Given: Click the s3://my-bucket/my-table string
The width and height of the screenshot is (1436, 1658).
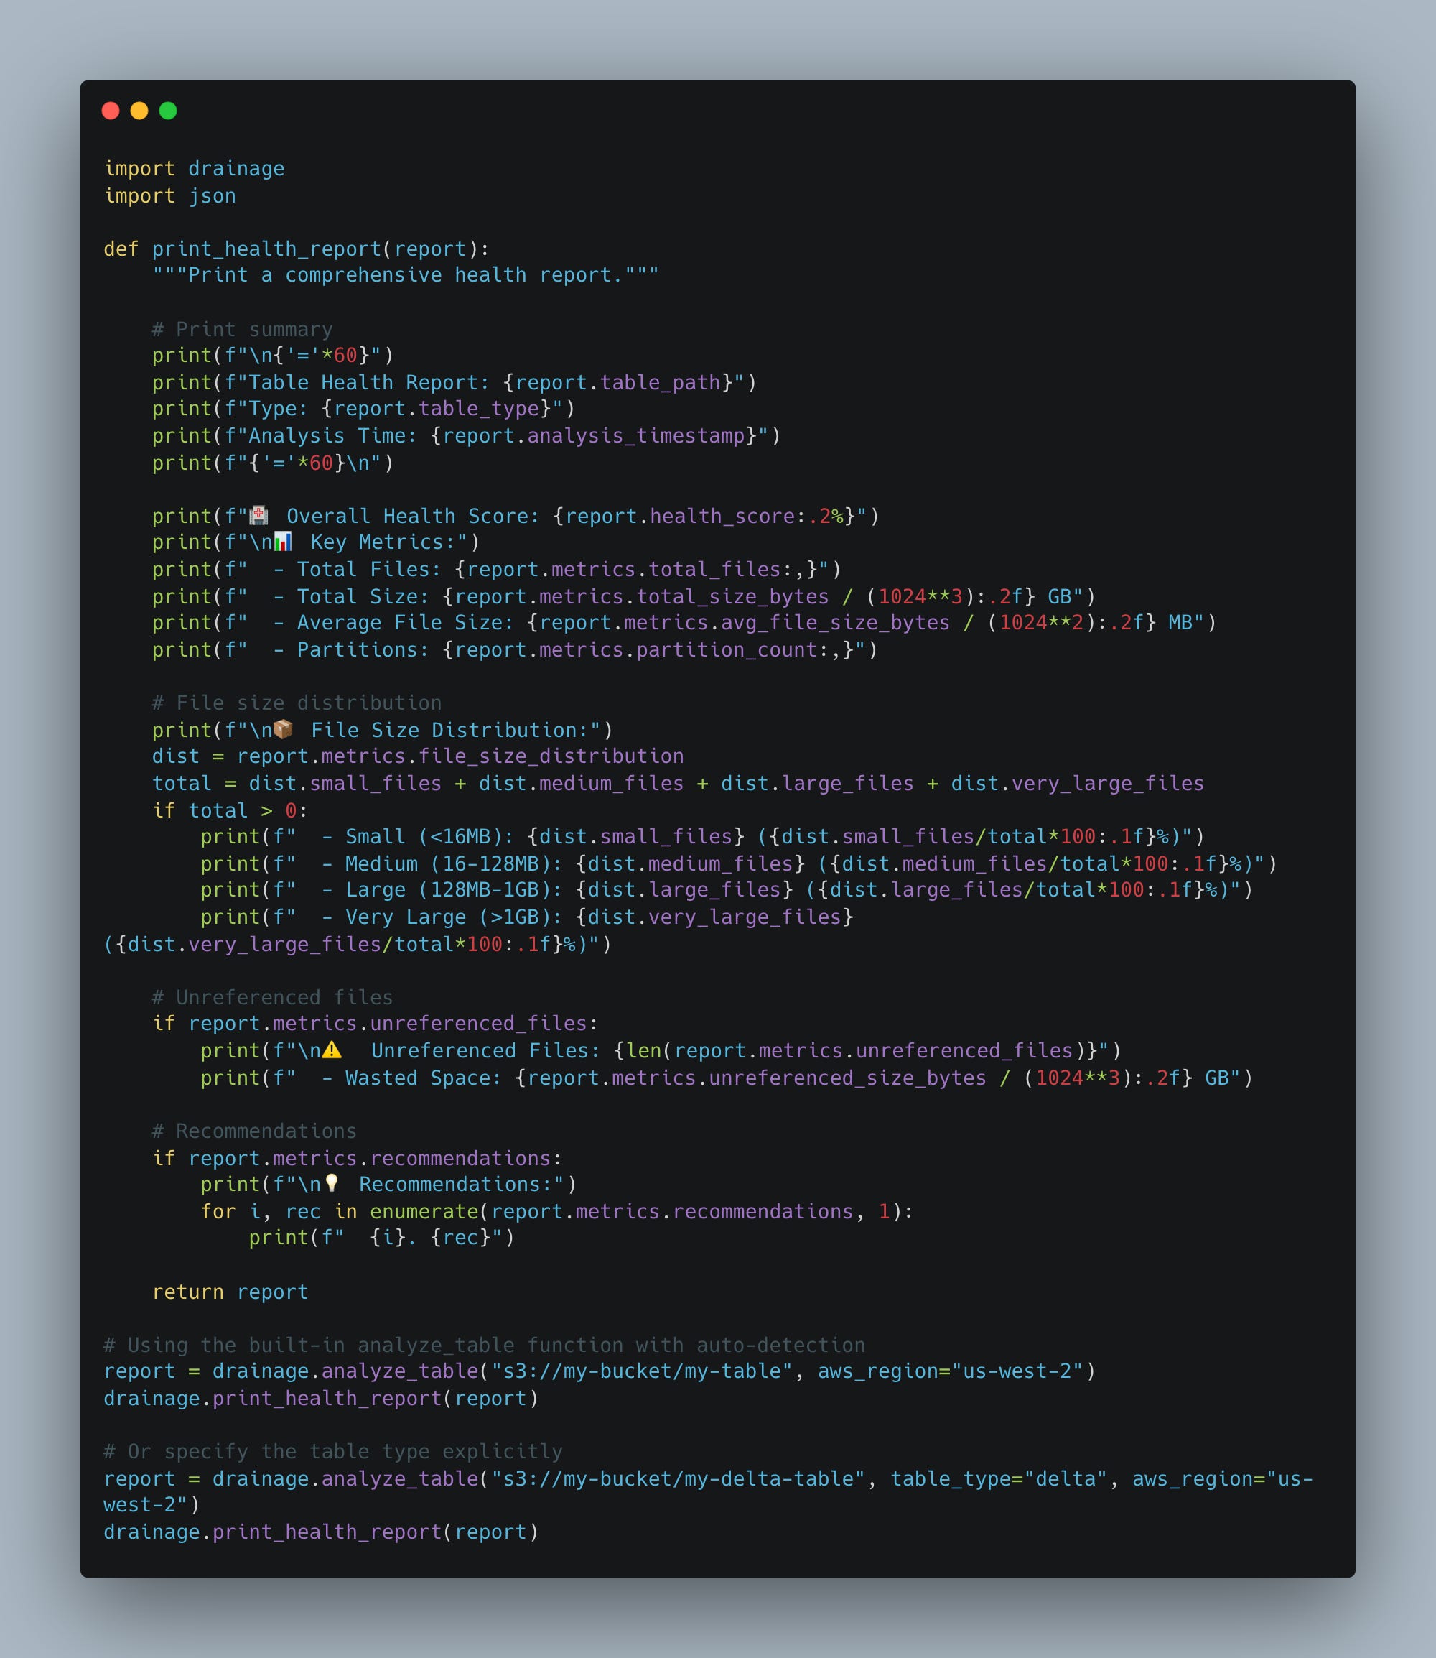Looking at the screenshot, I should pyautogui.click(x=642, y=1371).
